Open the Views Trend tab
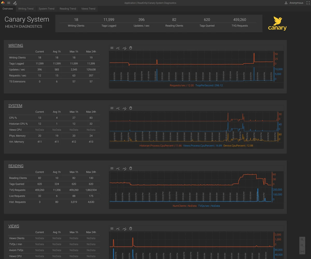The width and height of the screenshot is (311, 259). point(88,9)
